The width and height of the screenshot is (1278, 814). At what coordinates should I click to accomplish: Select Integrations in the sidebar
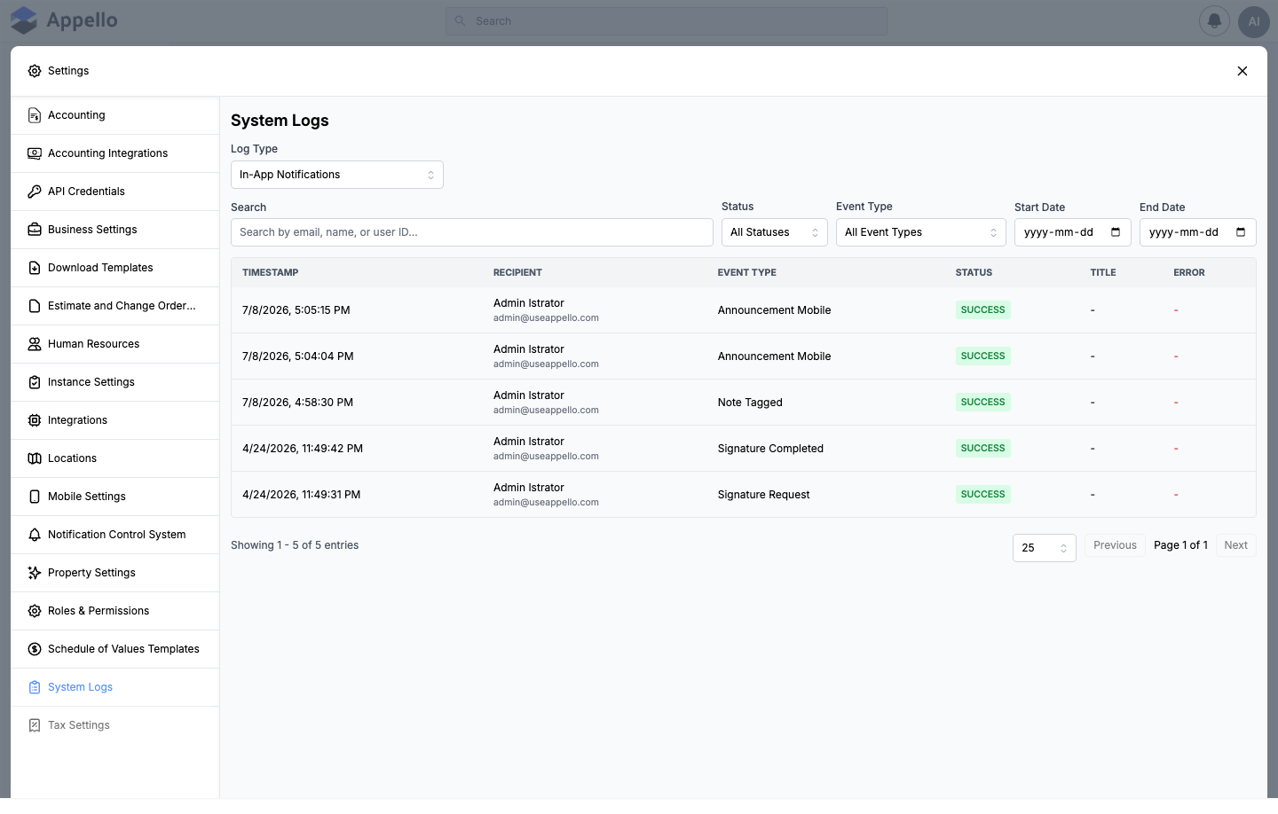coord(115,420)
